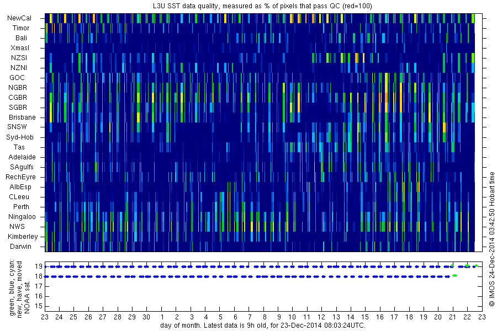The width and height of the screenshot is (497, 331).
Task: Click the Perth region label
Action: (x=21, y=207)
